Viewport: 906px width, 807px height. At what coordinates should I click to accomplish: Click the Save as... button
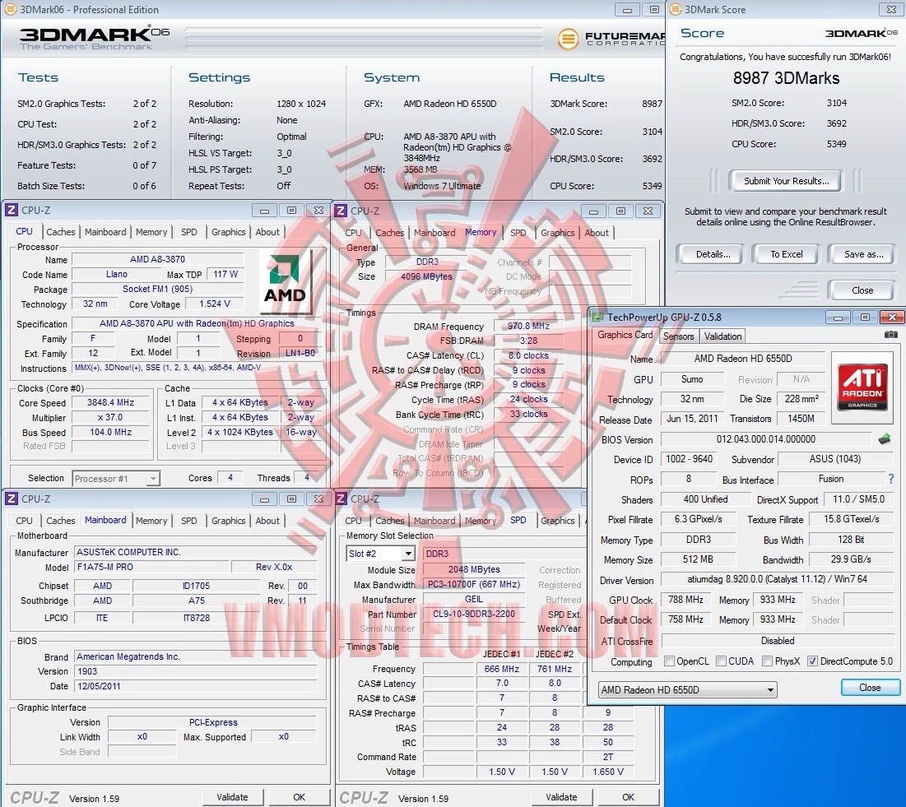click(x=863, y=254)
